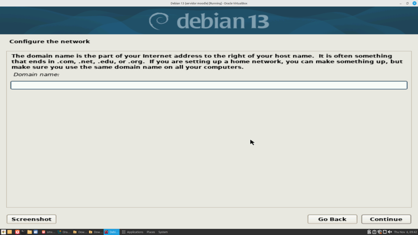Viewport: 418px width, 235px height.
Task: Click the terminal launcher in the panel
Action: pyautogui.click(x=23, y=232)
